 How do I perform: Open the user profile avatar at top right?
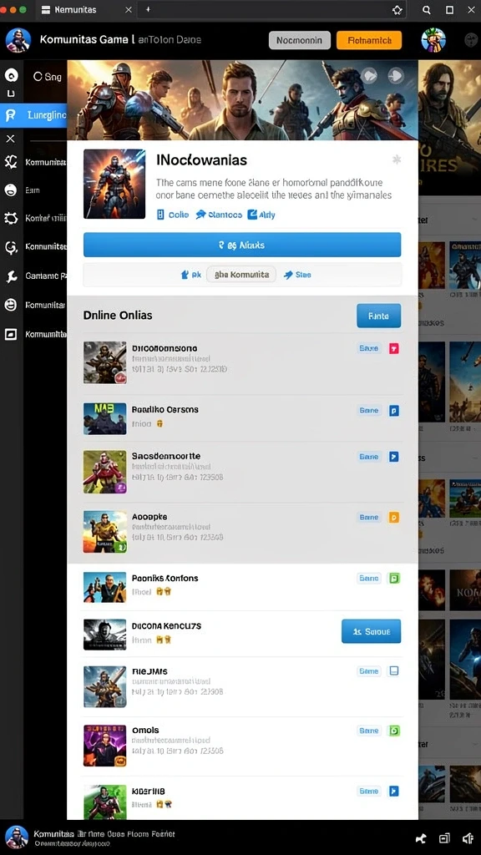(433, 40)
